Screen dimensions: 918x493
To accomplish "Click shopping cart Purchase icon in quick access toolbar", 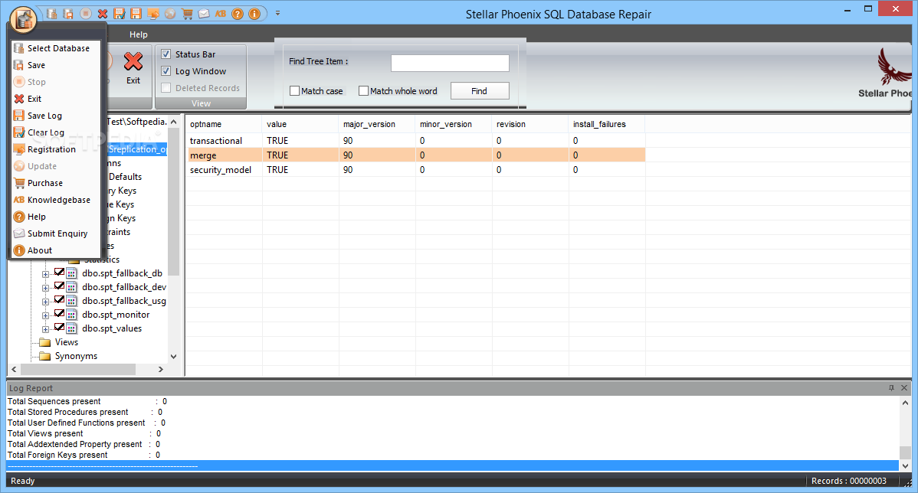I will point(187,14).
